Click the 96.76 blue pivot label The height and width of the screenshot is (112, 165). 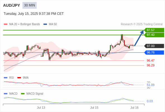[x=154, y=52]
